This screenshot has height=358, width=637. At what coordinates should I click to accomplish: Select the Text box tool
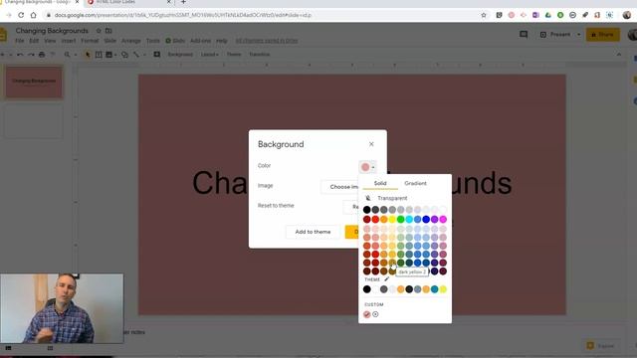99,55
